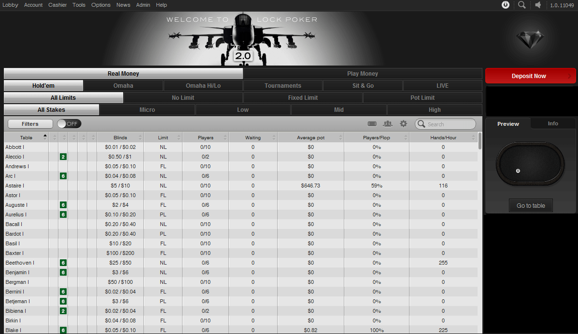
Task: Select High stakes tab
Action: point(435,109)
